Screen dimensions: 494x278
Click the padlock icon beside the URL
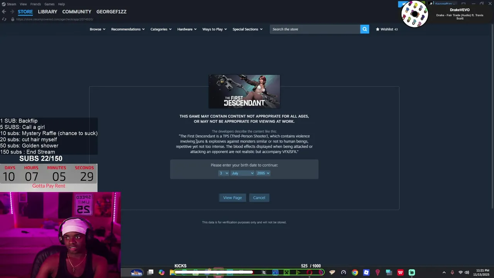(x=12, y=19)
